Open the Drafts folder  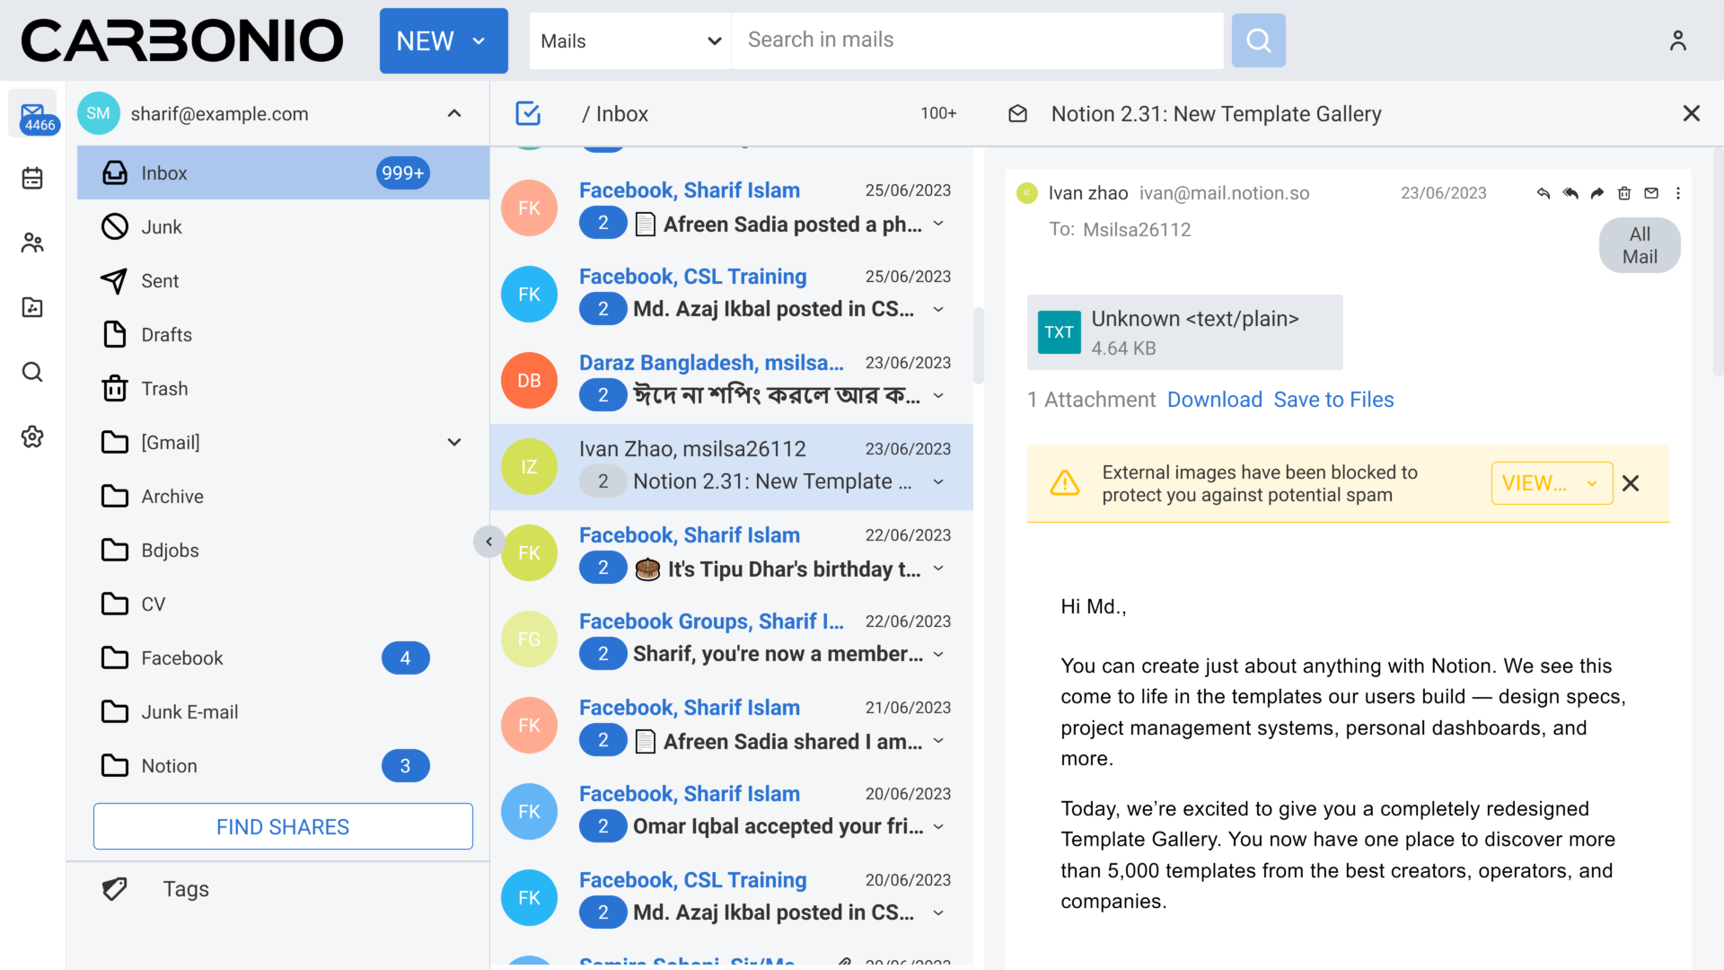point(283,335)
